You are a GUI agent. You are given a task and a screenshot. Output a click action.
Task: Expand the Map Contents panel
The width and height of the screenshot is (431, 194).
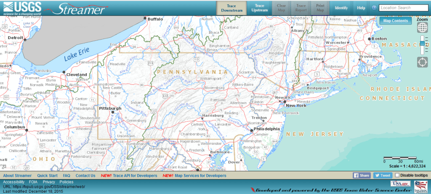395,21
